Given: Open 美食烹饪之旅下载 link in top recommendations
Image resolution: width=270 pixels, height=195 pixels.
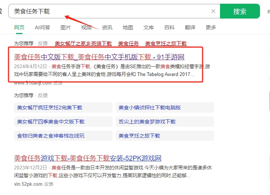Looking at the screenshot, I should [166, 43].
